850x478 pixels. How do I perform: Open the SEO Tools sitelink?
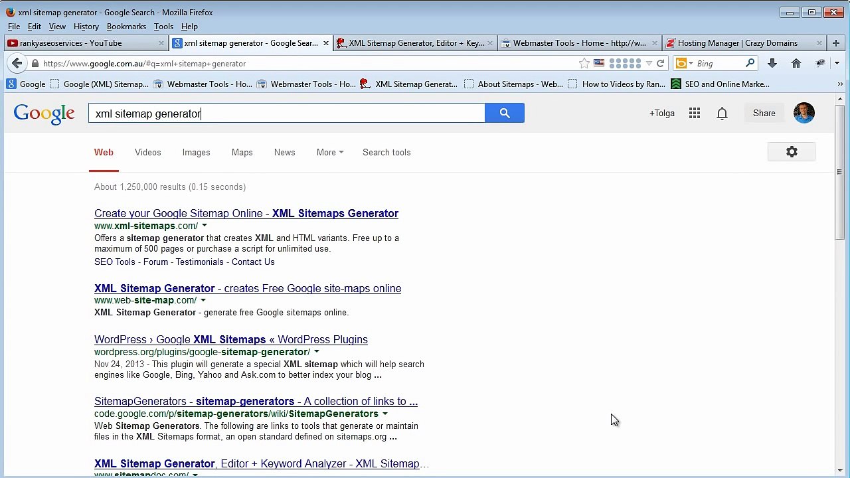(x=114, y=262)
